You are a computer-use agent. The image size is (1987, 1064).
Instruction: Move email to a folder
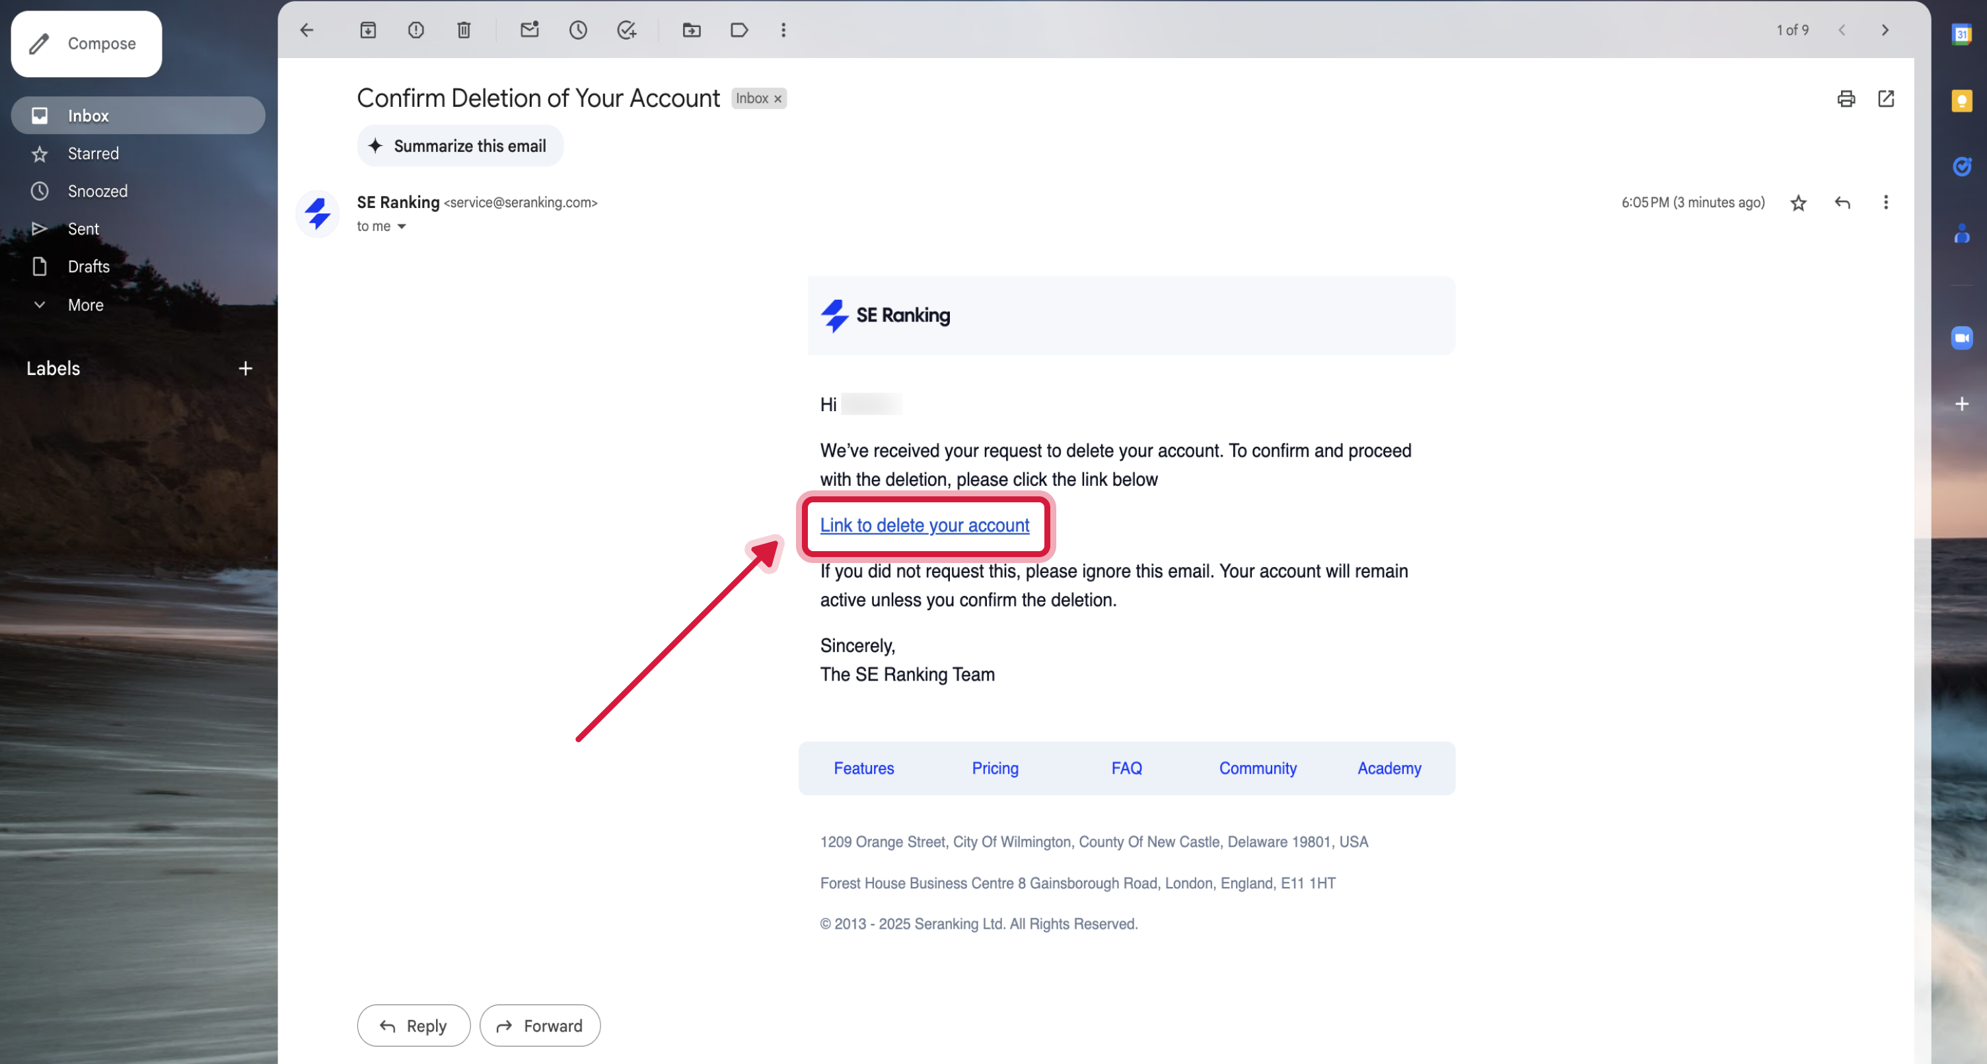coord(692,30)
